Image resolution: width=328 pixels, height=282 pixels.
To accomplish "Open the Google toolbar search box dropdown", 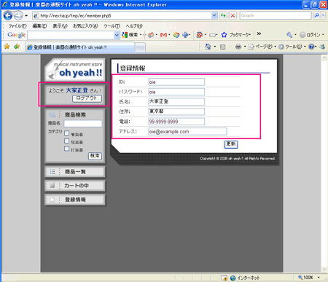I will coord(117,35).
